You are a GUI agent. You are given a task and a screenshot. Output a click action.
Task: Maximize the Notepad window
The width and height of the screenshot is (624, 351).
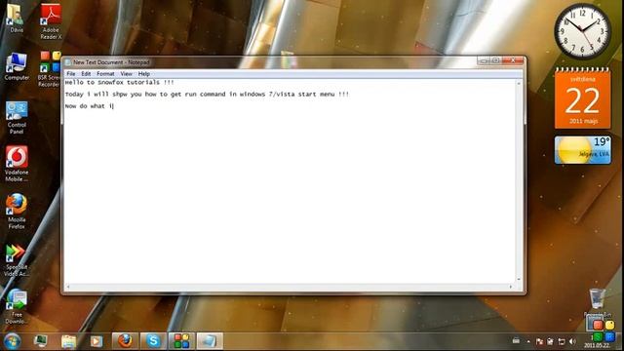[x=496, y=60]
